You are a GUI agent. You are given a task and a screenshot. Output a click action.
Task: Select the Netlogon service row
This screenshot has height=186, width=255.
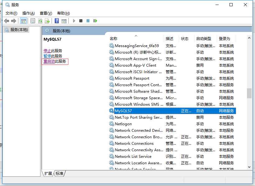[172, 124]
